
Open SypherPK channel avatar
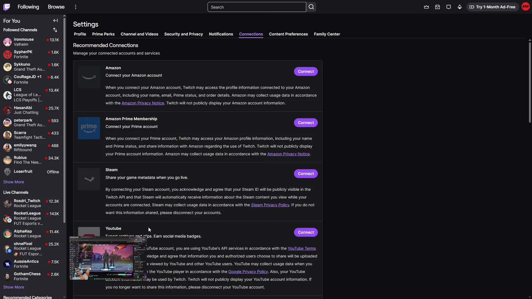tap(7, 54)
